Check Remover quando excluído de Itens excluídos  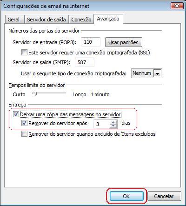(24, 133)
